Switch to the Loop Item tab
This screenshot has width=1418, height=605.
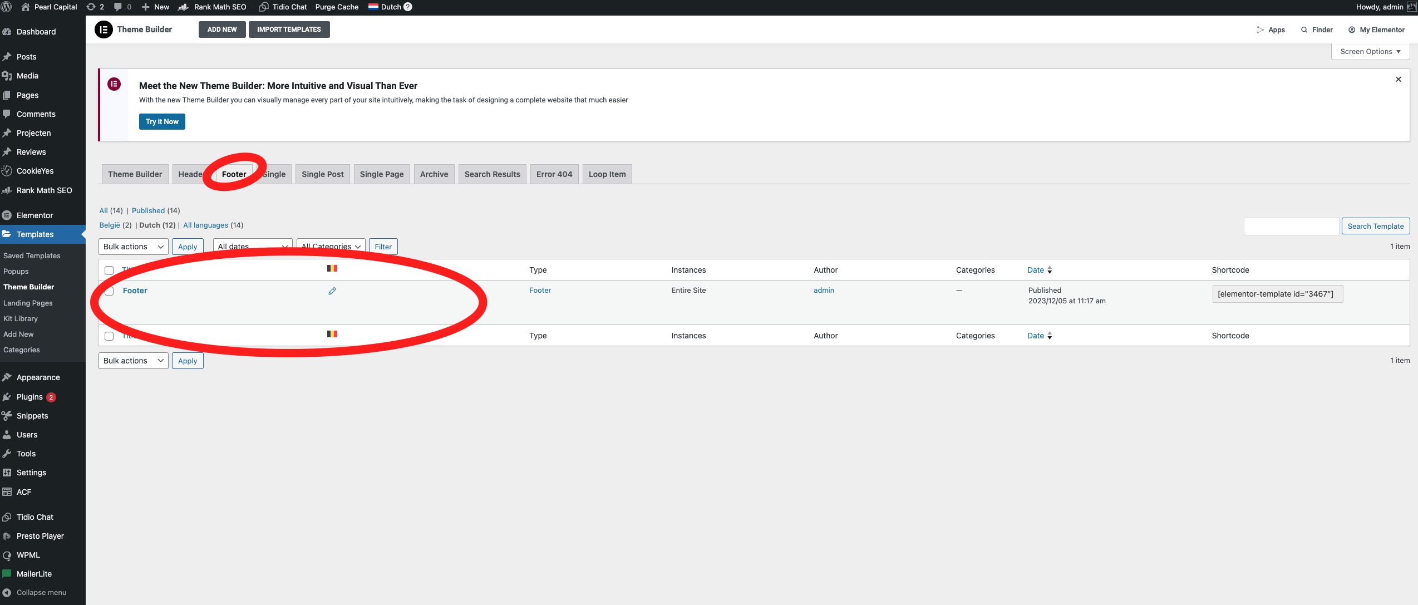(607, 174)
